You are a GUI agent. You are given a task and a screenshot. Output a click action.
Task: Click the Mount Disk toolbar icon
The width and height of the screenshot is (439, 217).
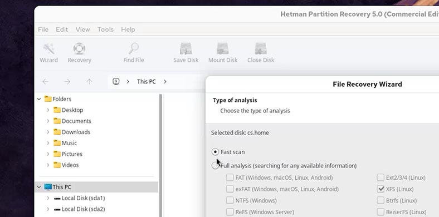[223, 49]
